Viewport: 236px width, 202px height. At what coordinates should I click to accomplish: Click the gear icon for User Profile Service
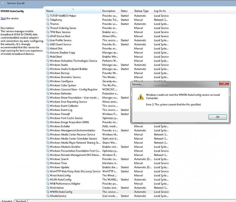(48, 40)
